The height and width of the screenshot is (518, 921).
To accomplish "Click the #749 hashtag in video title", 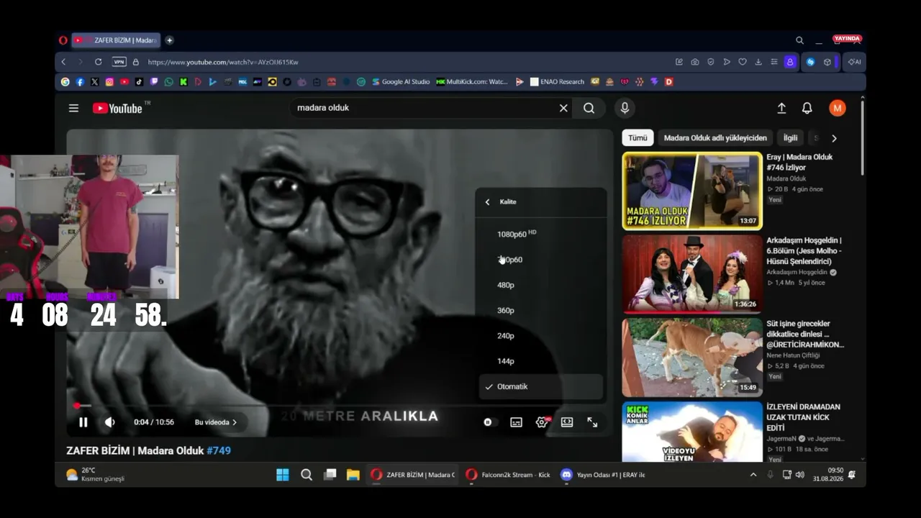I will click(x=219, y=451).
